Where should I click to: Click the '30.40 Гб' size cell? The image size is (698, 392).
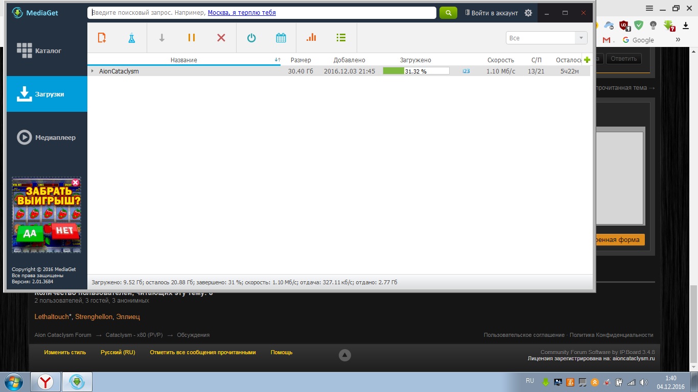[x=300, y=71]
